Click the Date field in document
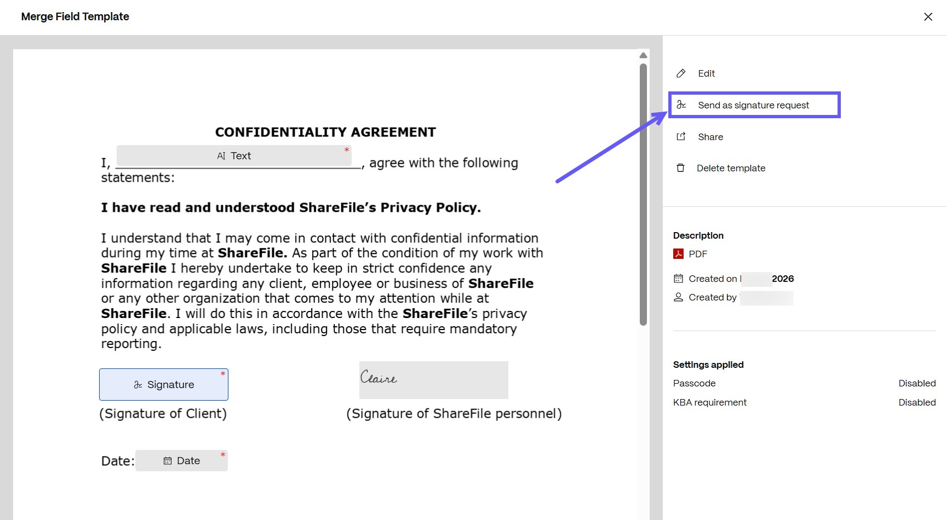The height and width of the screenshot is (520, 946). 181,461
